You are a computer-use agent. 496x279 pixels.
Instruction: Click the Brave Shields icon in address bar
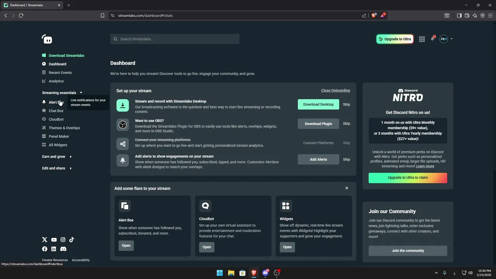374,15
